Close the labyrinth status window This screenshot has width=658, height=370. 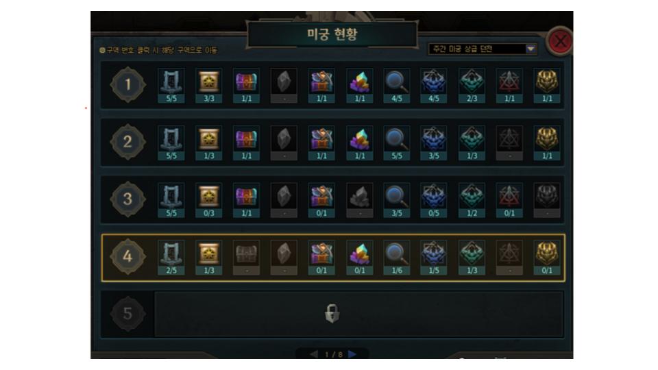[560, 41]
